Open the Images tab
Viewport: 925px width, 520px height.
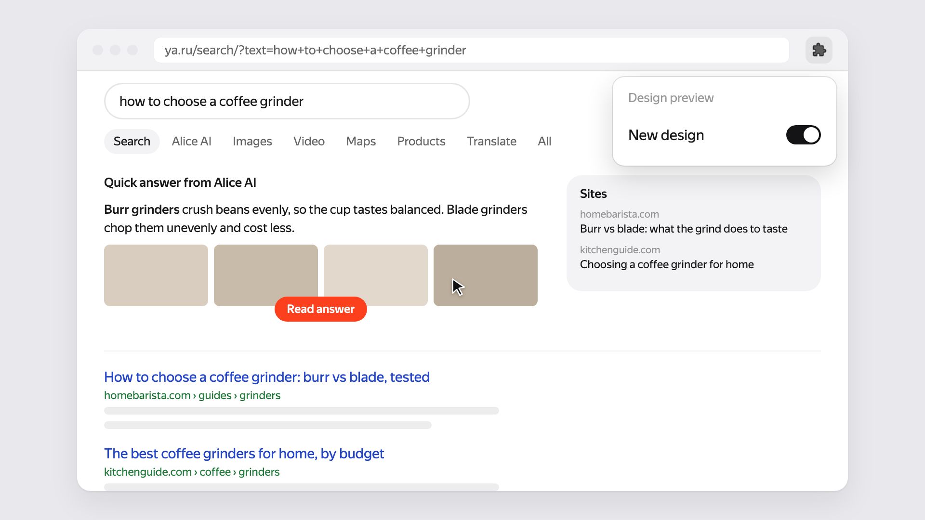coord(252,141)
